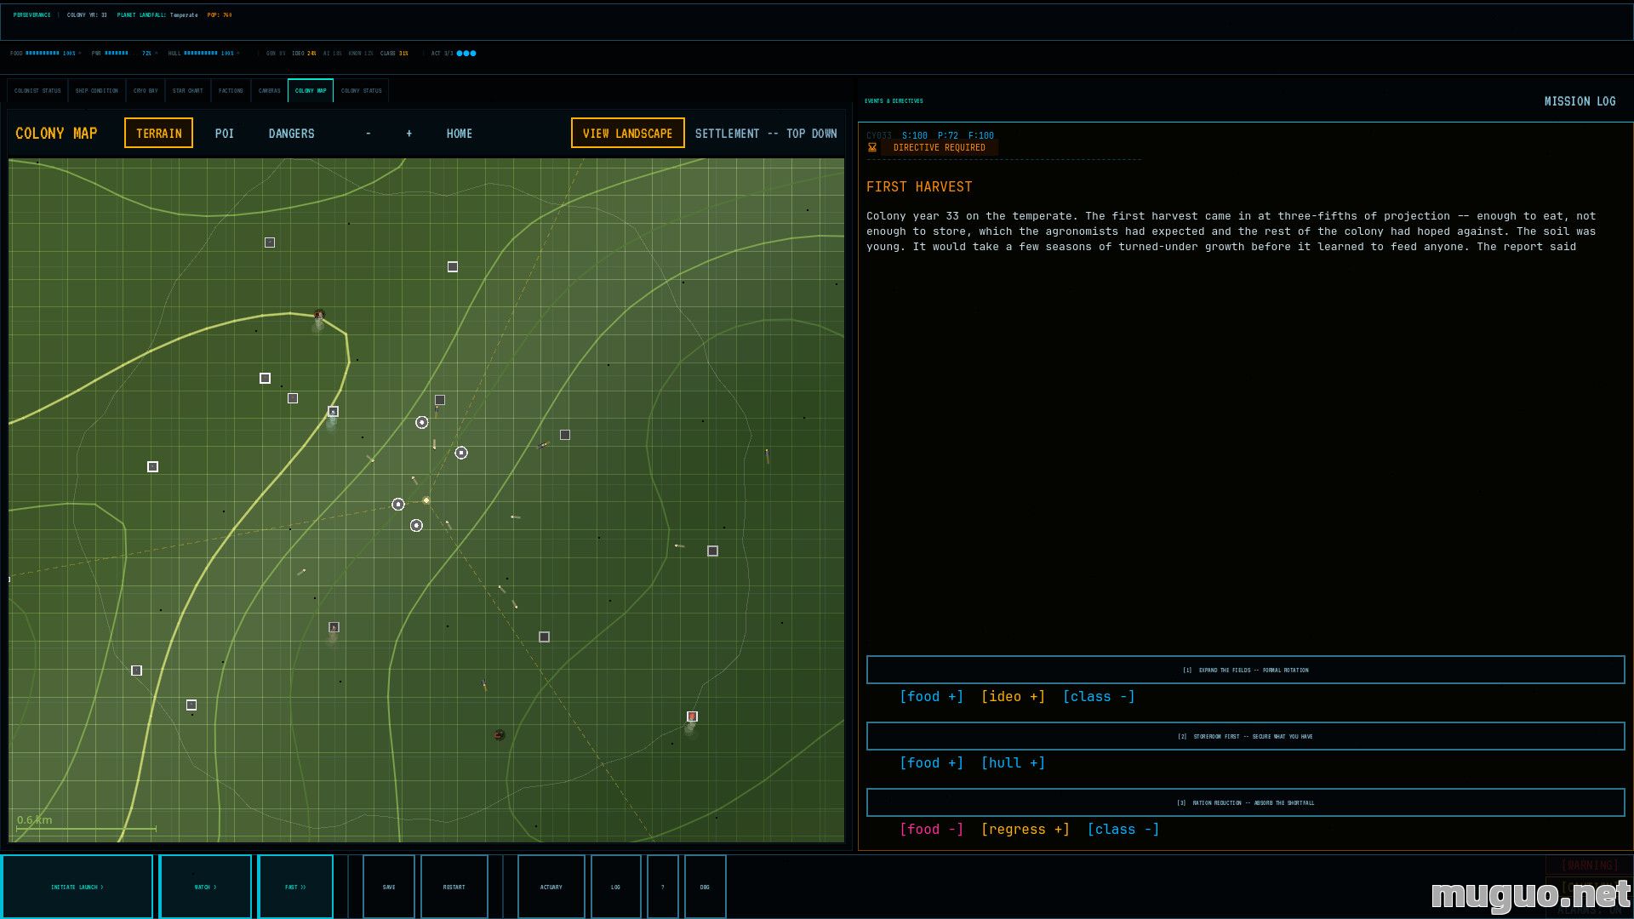Screen dimensions: 1634x919
Task: Open the Ship Condition tab
Action: click(x=97, y=90)
